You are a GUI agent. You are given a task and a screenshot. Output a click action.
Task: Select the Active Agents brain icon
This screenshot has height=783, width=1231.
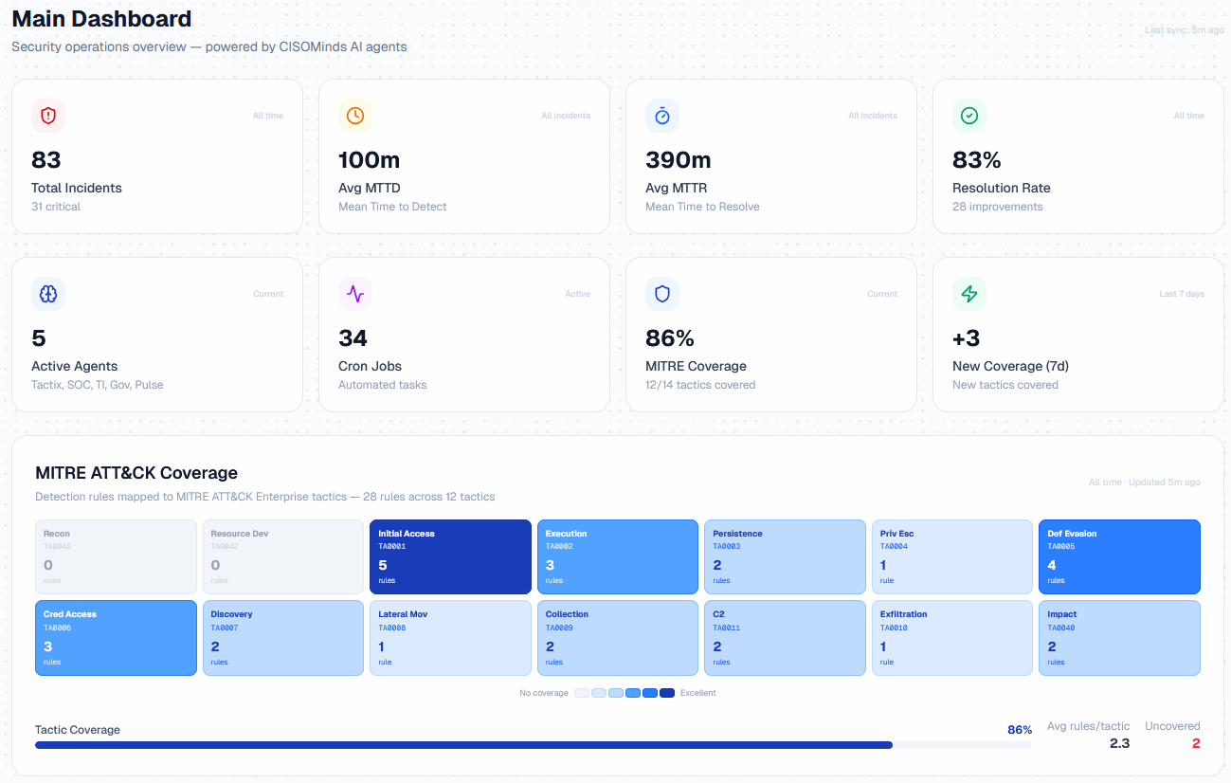pos(48,294)
